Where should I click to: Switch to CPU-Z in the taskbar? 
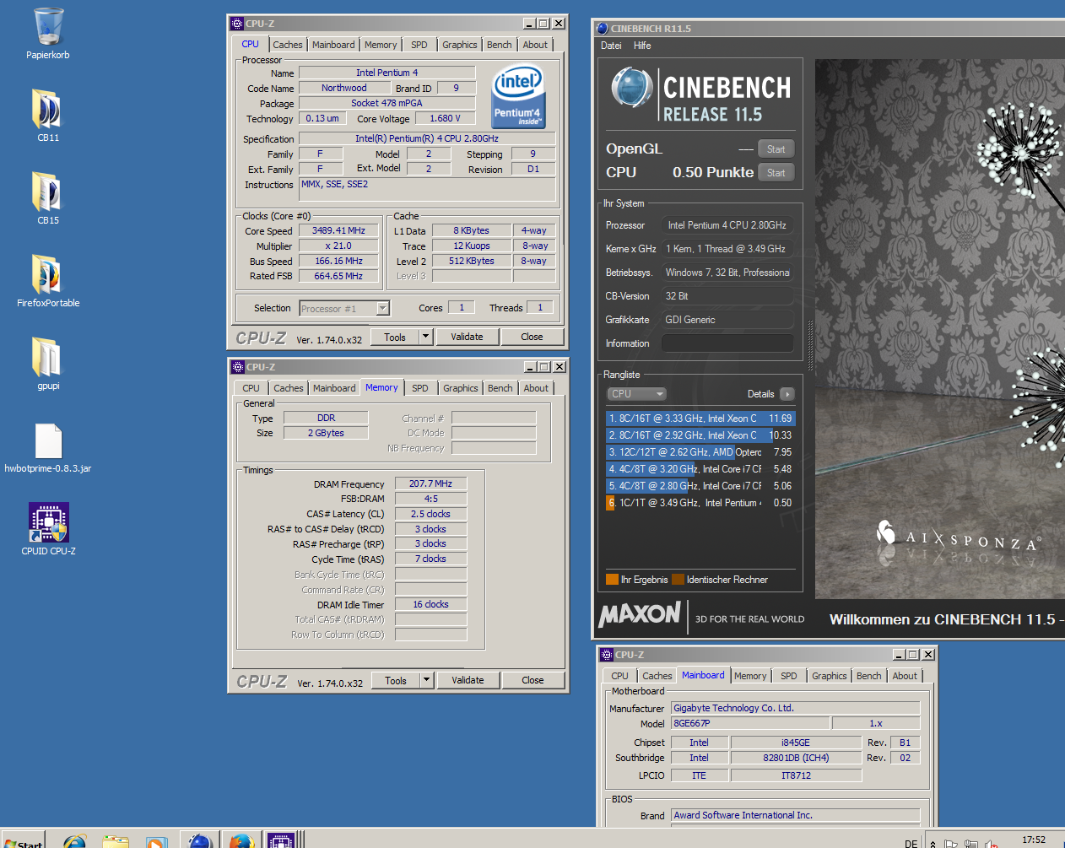coord(281,841)
